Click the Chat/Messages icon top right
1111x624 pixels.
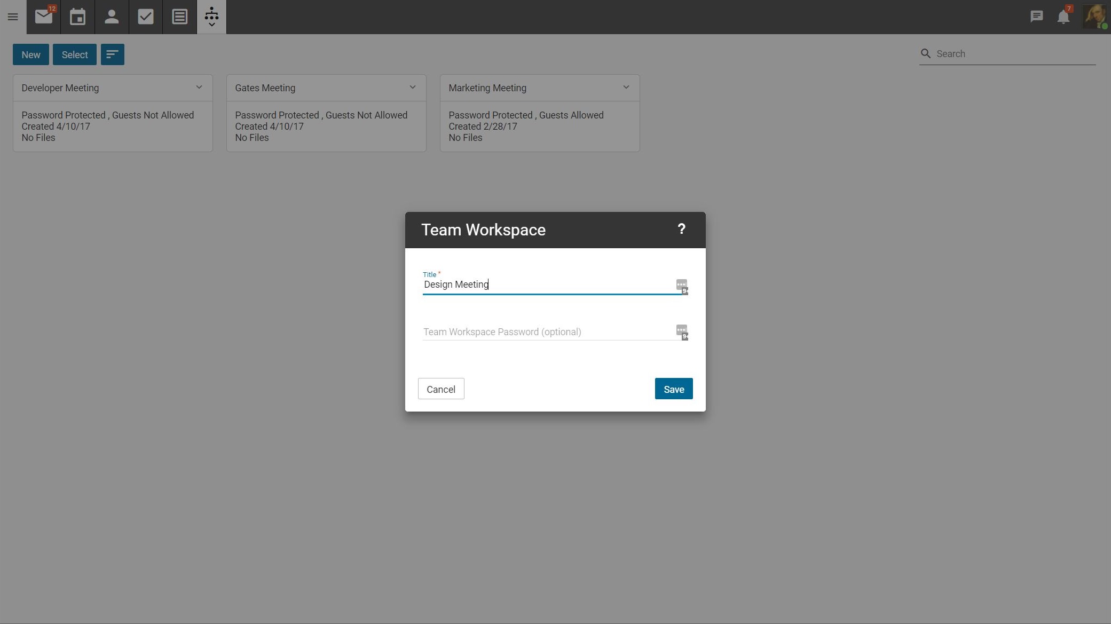pyautogui.click(x=1036, y=17)
